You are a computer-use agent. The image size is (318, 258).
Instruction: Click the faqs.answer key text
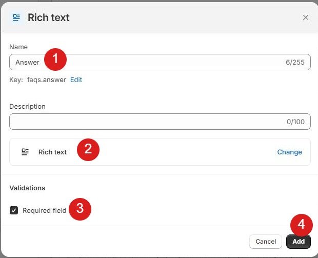(x=46, y=80)
